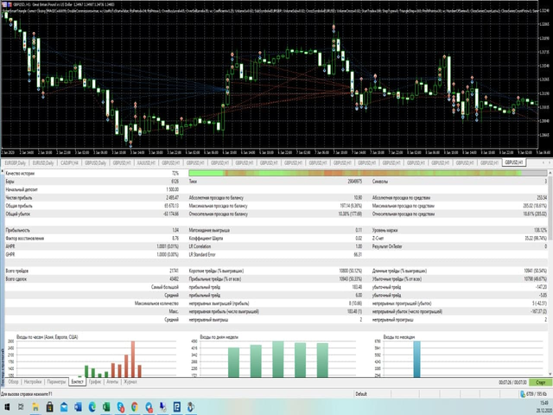Click the weekday entries chart title

click(219, 337)
